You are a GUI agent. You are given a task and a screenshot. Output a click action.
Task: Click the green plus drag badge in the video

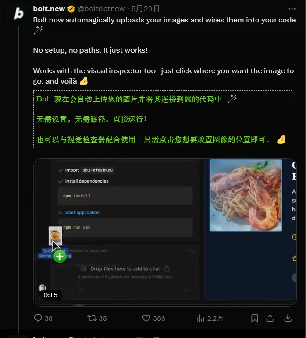click(x=59, y=256)
